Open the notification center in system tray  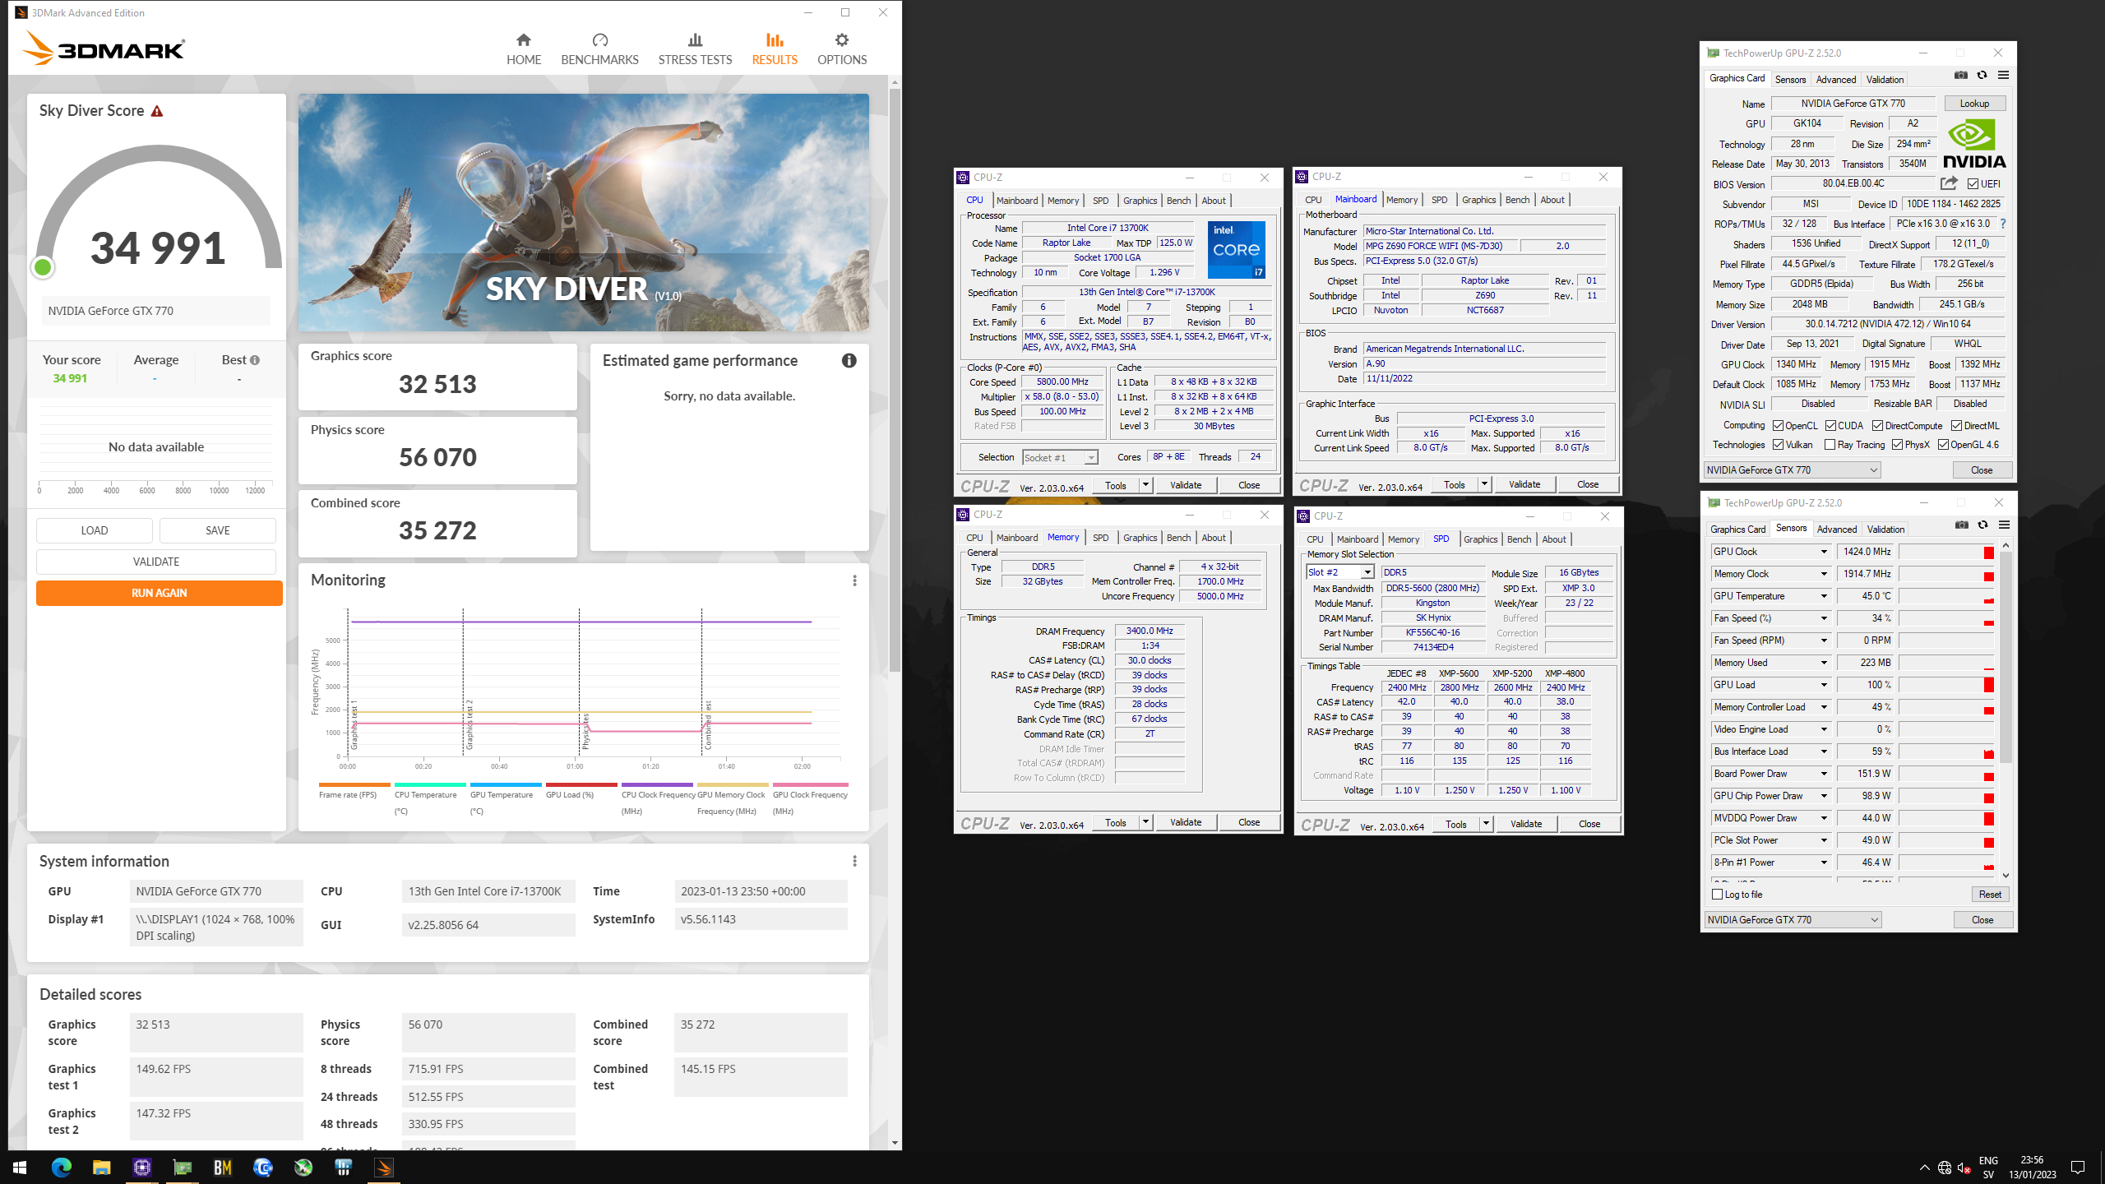[x=2078, y=1168]
